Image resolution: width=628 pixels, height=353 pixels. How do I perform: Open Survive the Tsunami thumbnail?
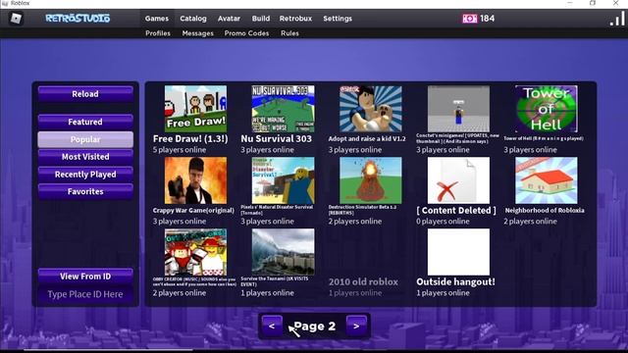pos(284,252)
